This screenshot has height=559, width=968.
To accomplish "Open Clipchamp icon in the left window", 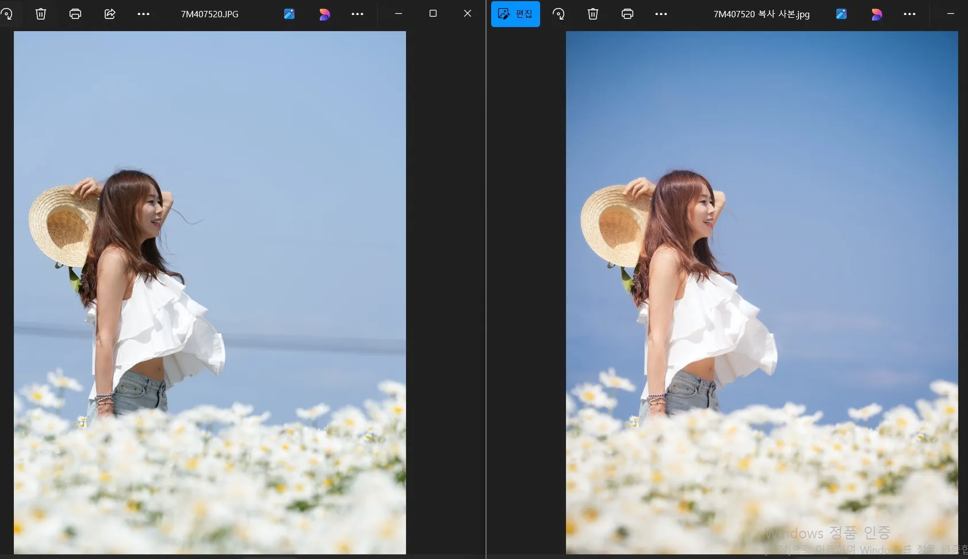I will point(324,14).
